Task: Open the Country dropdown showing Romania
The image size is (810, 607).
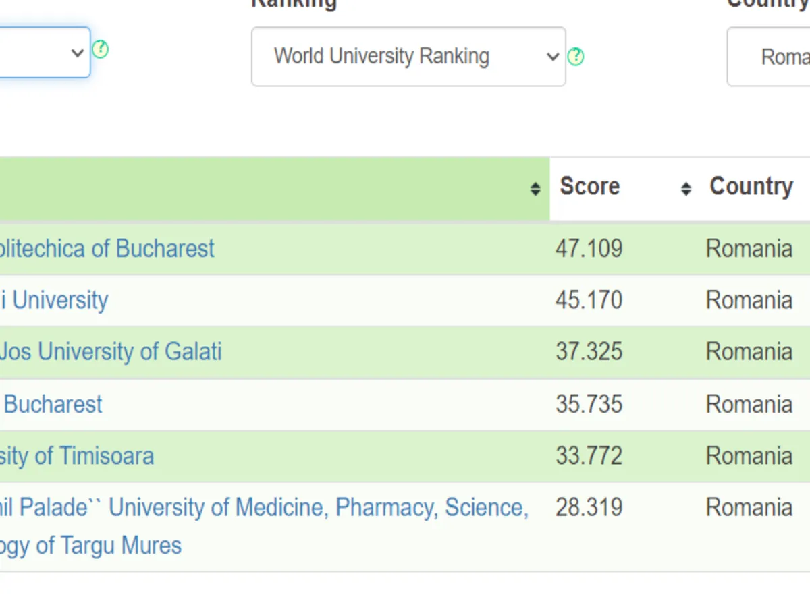Action: point(769,57)
